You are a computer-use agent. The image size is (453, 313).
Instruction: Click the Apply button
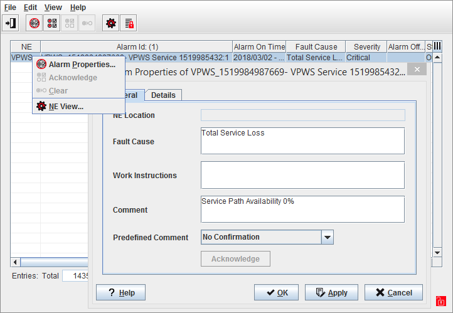pos(331,292)
